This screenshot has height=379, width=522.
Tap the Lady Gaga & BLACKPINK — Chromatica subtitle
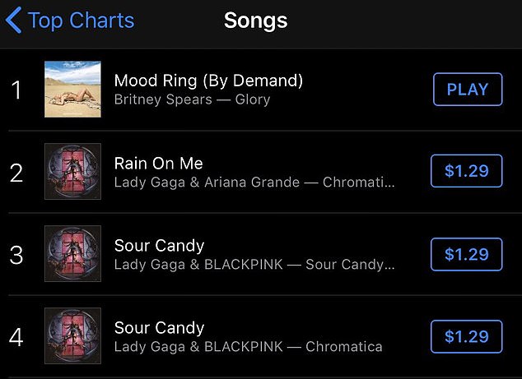(248, 346)
